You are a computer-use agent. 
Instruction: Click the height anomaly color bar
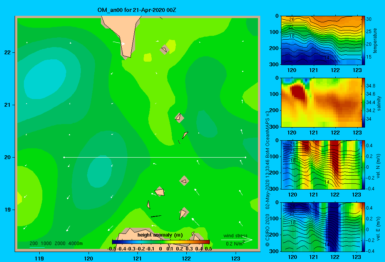point(161,242)
